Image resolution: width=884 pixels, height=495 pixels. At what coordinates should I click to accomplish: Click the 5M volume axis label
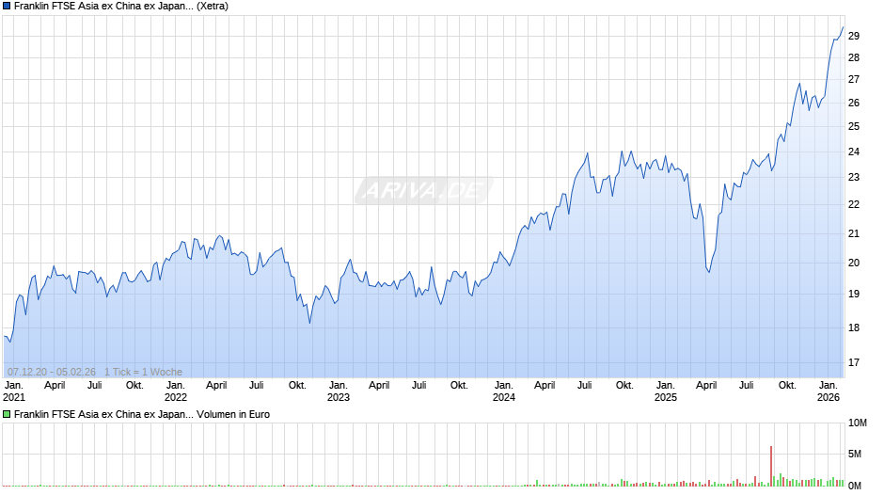pos(855,454)
